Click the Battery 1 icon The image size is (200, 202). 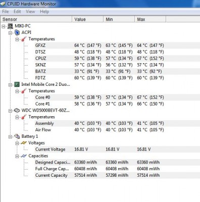tap(17, 136)
